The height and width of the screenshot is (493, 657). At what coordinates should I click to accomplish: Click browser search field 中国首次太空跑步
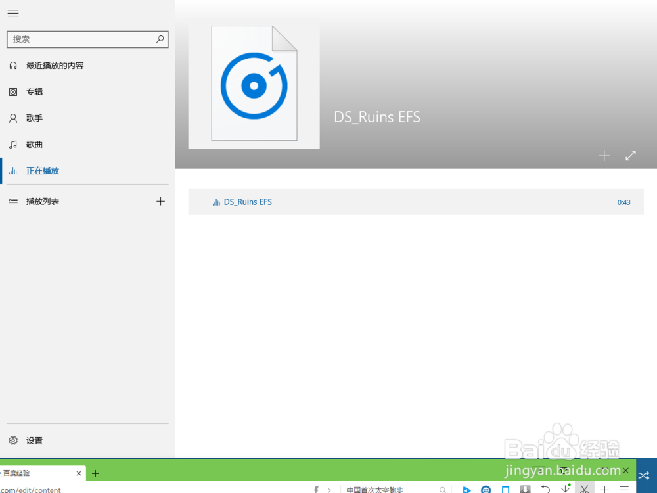pyautogui.click(x=375, y=490)
